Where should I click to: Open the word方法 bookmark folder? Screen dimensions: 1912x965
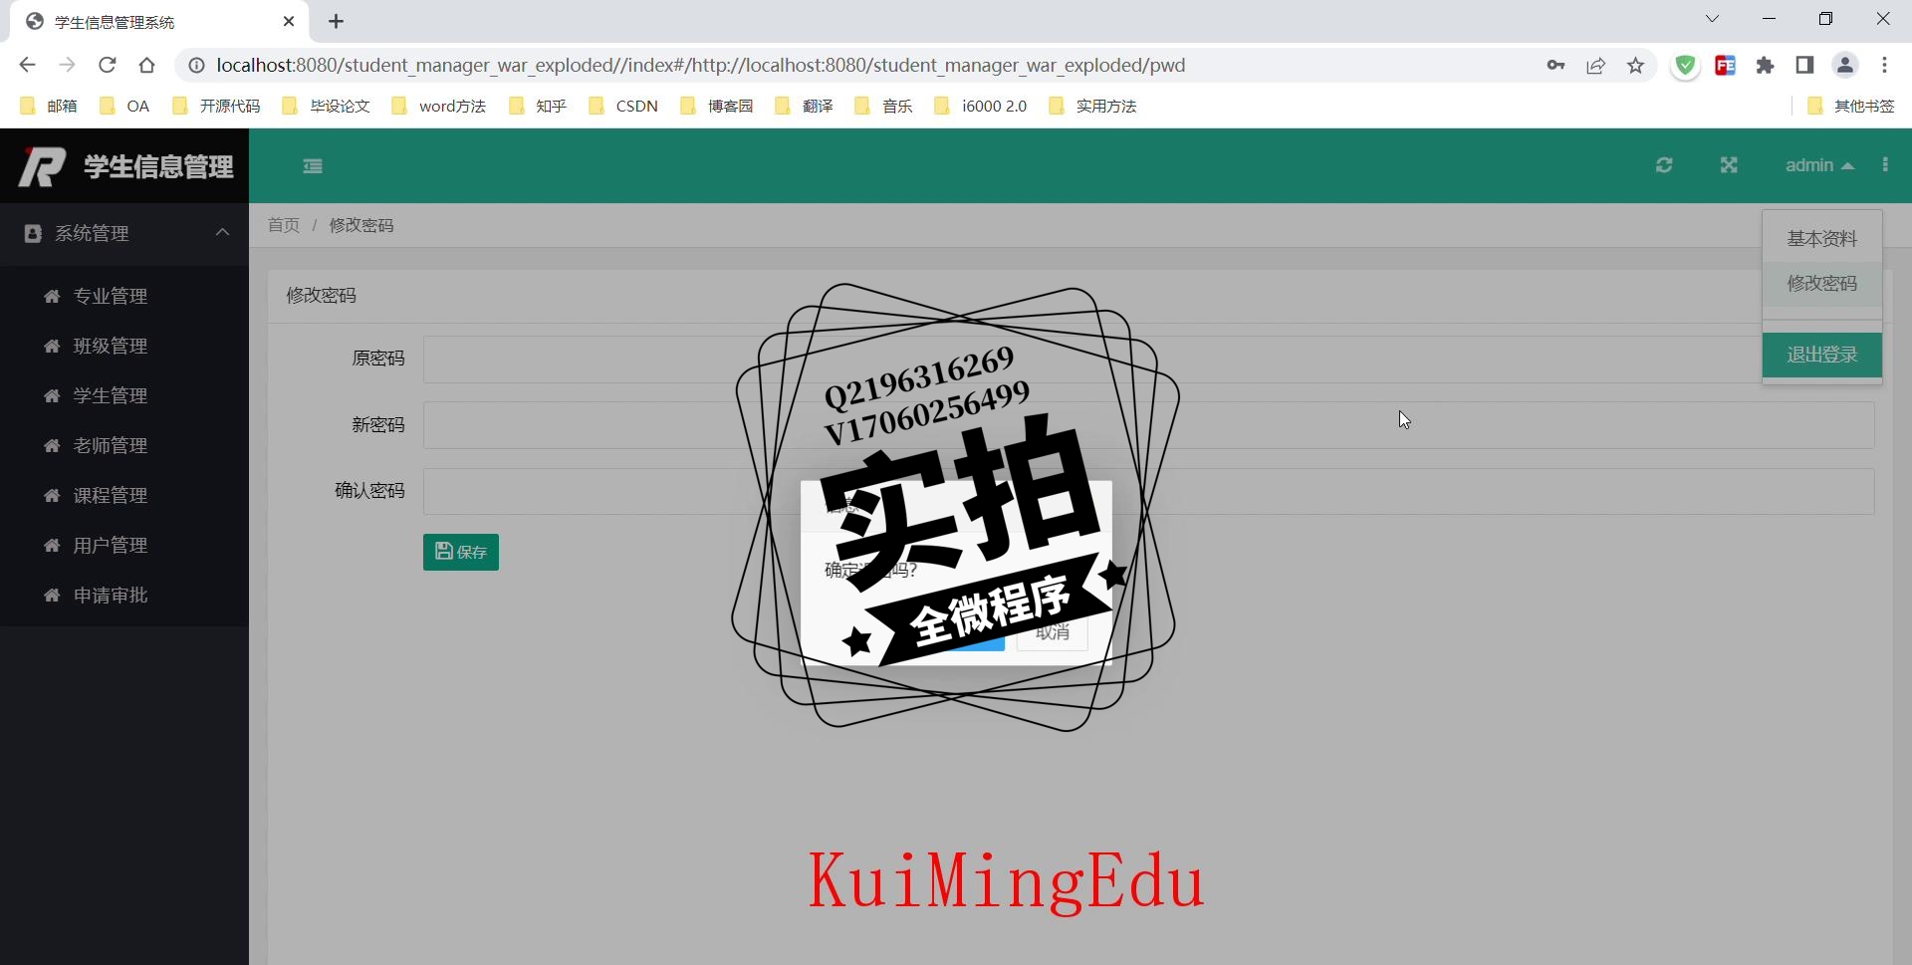click(x=439, y=106)
